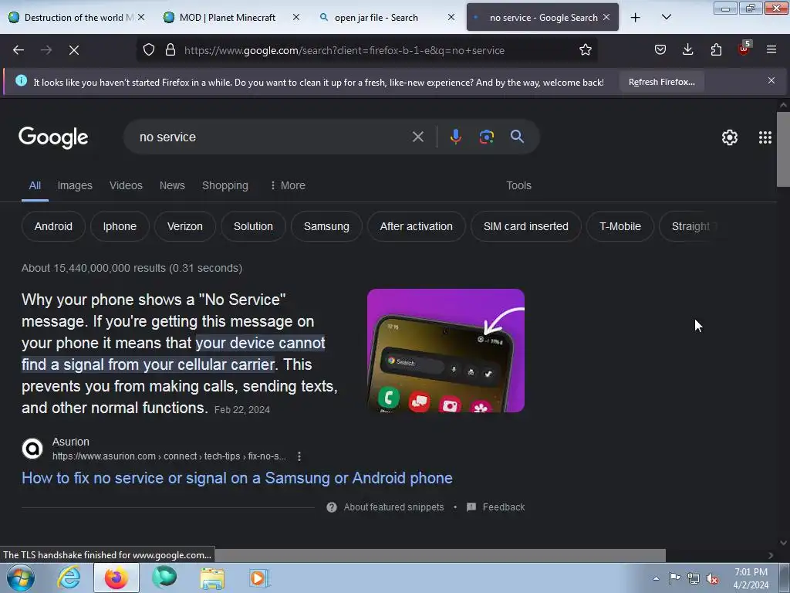Open the extensions puzzle icon
This screenshot has height=593, width=790.
pyautogui.click(x=716, y=50)
